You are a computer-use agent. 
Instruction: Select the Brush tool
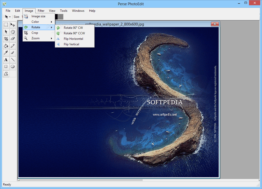click(x=13, y=53)
